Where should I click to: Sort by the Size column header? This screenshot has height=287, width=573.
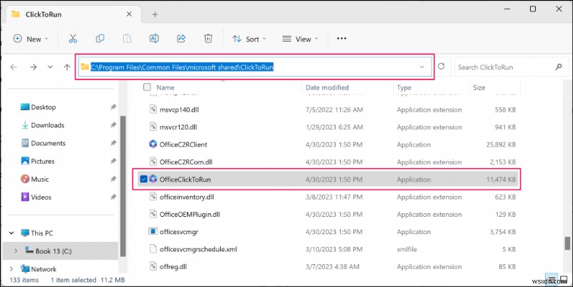[478, 87]
